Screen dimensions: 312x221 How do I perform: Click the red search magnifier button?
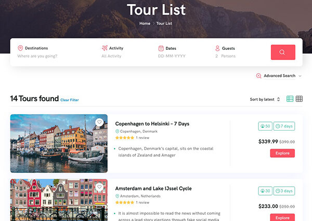[x=283, y=52]
